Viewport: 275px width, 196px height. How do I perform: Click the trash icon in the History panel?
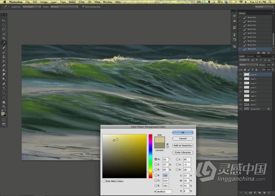pyautogui.click(x=269, y=53)
